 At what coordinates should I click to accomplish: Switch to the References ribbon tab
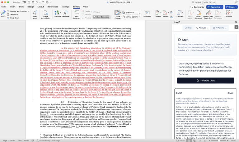tap(53, 7)
